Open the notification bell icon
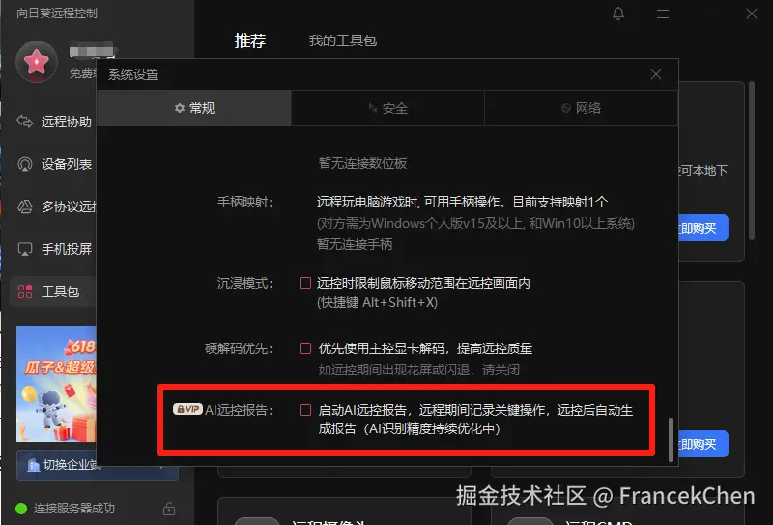 pos(618,14)
